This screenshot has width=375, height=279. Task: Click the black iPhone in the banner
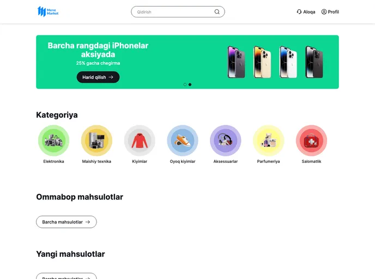point(314,62)
